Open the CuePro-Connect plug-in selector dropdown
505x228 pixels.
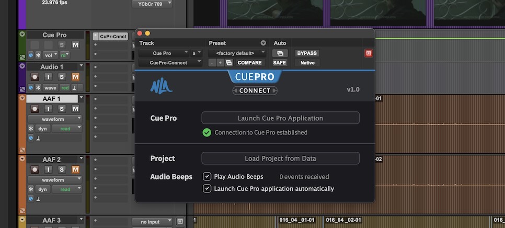click(170, 63)
